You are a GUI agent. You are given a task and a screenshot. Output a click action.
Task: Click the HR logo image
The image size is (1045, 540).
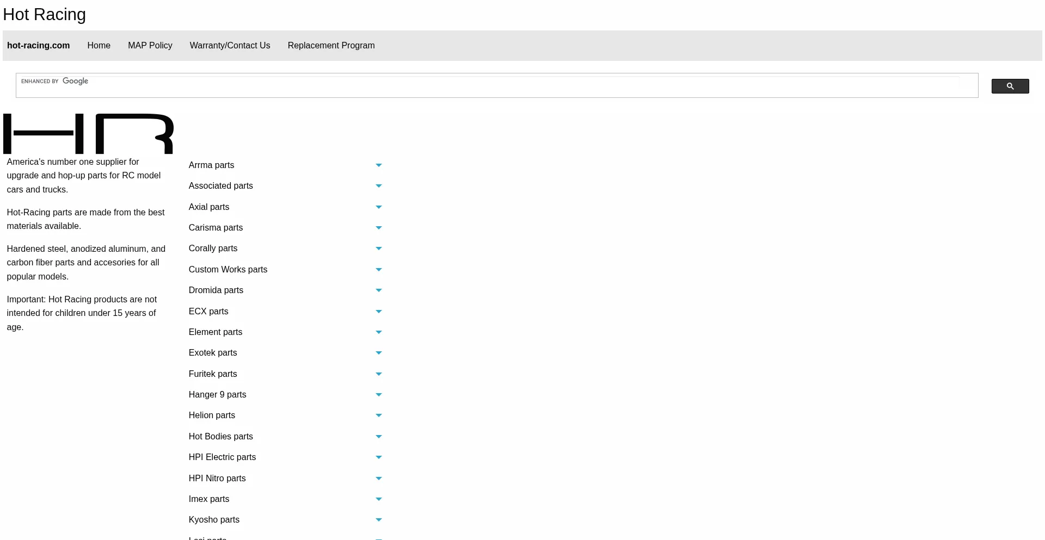[88, 134]
